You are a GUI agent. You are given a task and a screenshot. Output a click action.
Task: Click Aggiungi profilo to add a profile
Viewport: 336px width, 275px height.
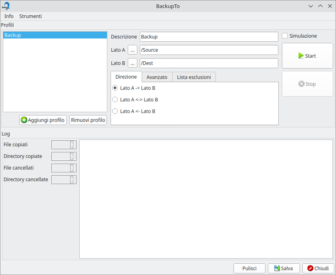point(43,120)
